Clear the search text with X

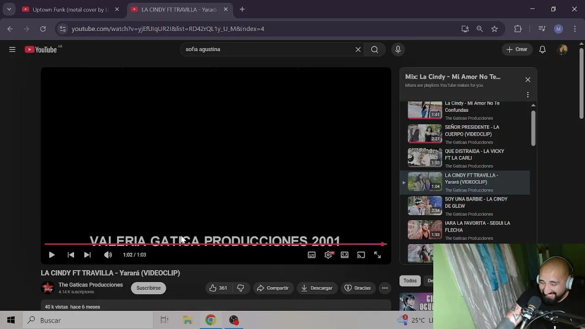tap(358, 49)
